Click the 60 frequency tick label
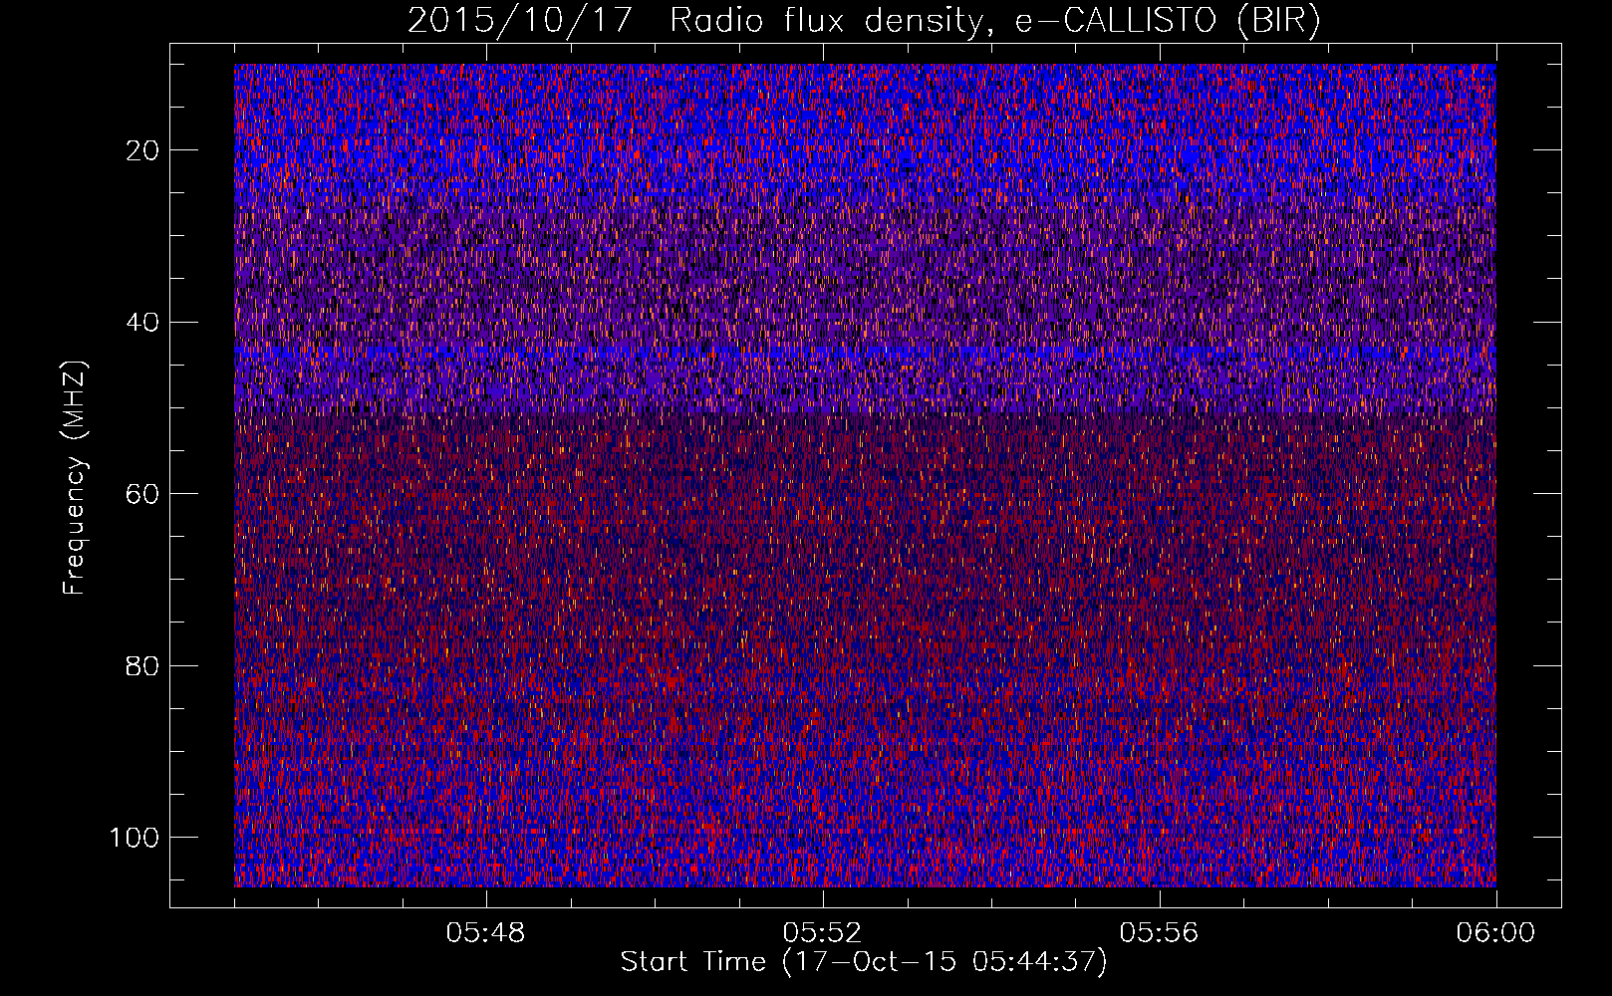The height and width of the screenshot is (996, 1612). [x=143, y=494]
